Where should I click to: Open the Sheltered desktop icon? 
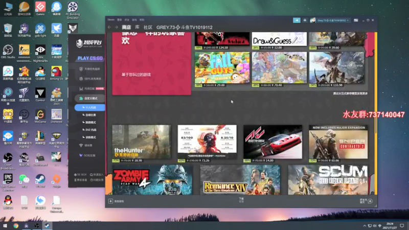(57, 116)
